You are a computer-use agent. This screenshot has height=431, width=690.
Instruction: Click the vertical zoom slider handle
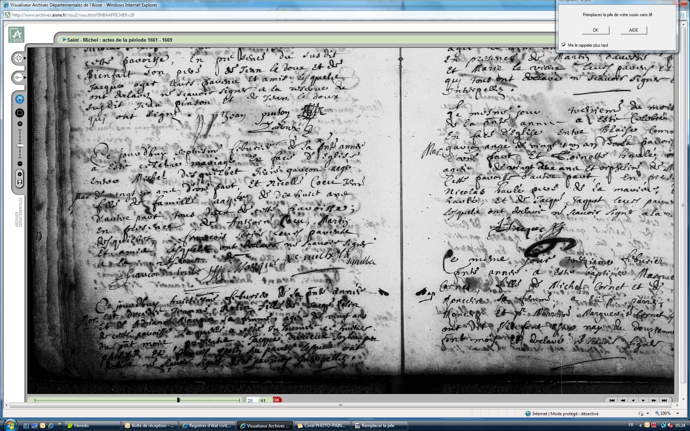(20, 145)
